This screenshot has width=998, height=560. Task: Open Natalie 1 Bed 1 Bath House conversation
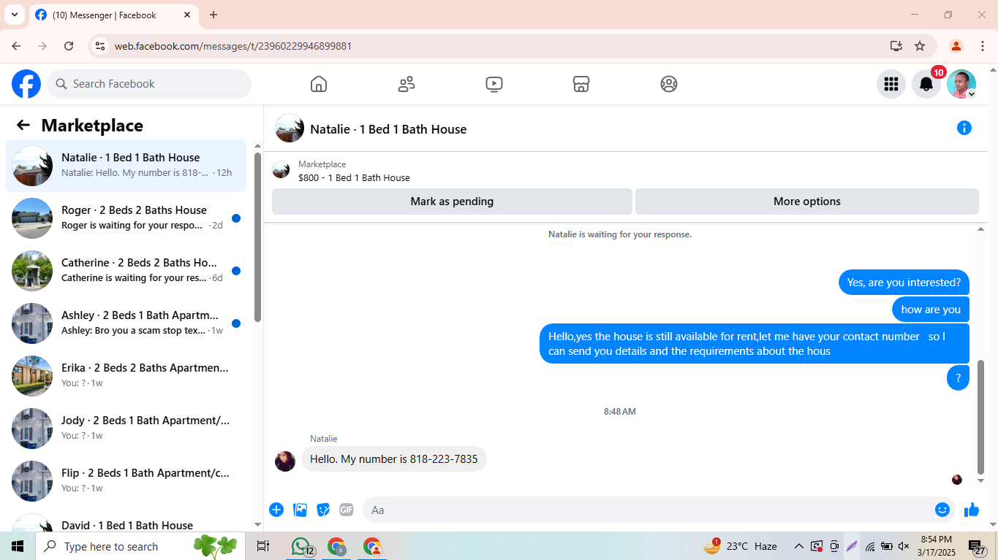(x=126, y=166)
